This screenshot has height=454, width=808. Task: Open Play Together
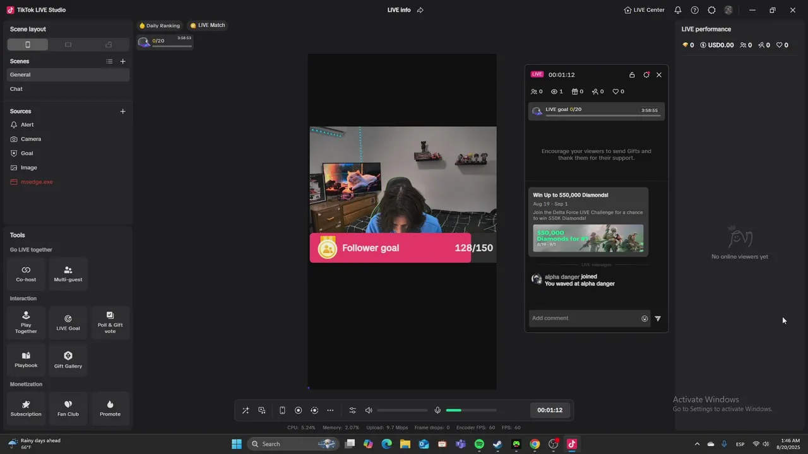click(x=26, y=322)
